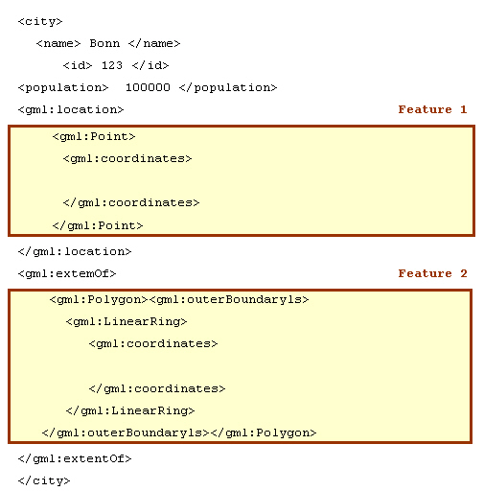The width and height of the screenshot is (484, 491).
Task: Click the opening city tag
Action: [x=40, y=22]
